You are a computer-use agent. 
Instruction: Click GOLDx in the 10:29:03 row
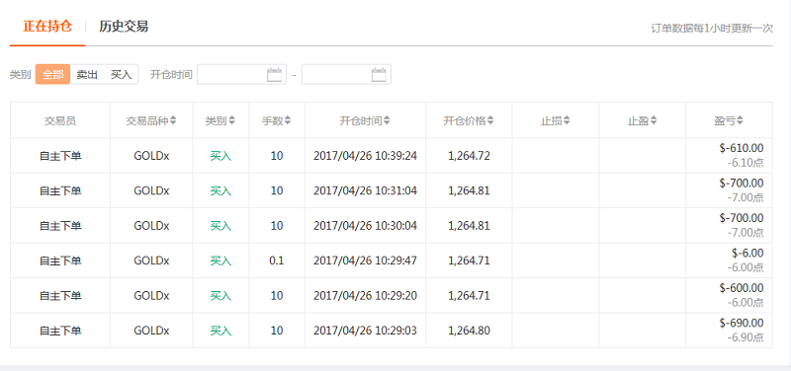(x=151, y=331)
